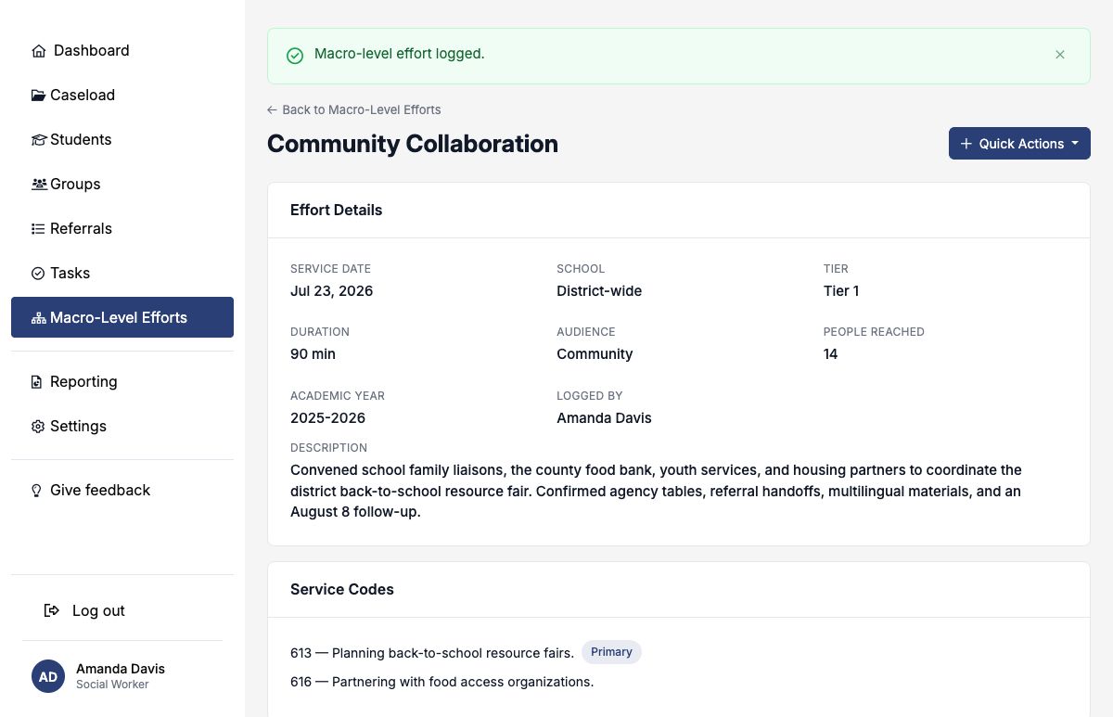Select Tasks in the sidebar
The height and width of the screenshot is (717, 1113).
point(122,273)
